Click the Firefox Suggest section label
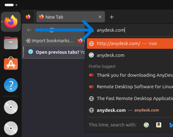Screen dimensions: 173x137 (x=102, y=66)
